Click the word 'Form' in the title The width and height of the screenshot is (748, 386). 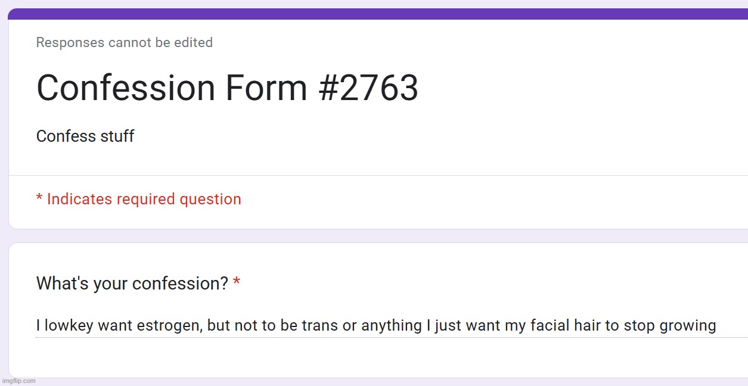(266, 88)
